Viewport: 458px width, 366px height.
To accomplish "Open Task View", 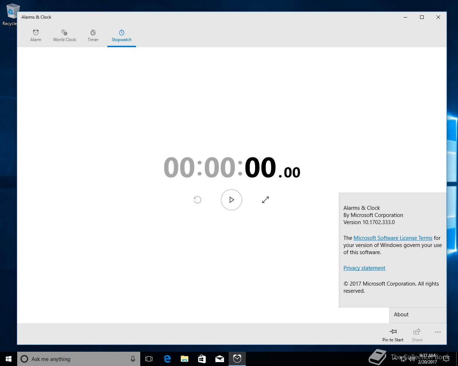I will (x=149, y=359).
